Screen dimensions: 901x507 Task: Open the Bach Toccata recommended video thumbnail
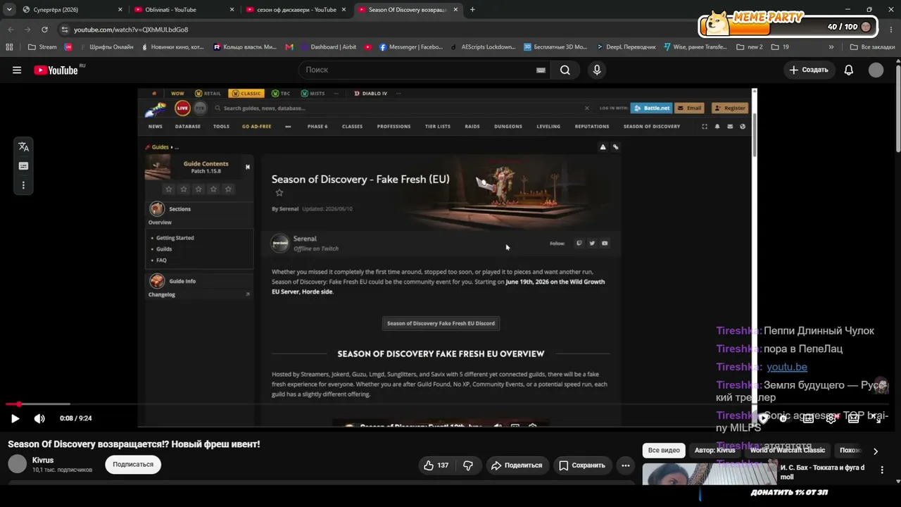pyautogui.click(x=710, y=474)
